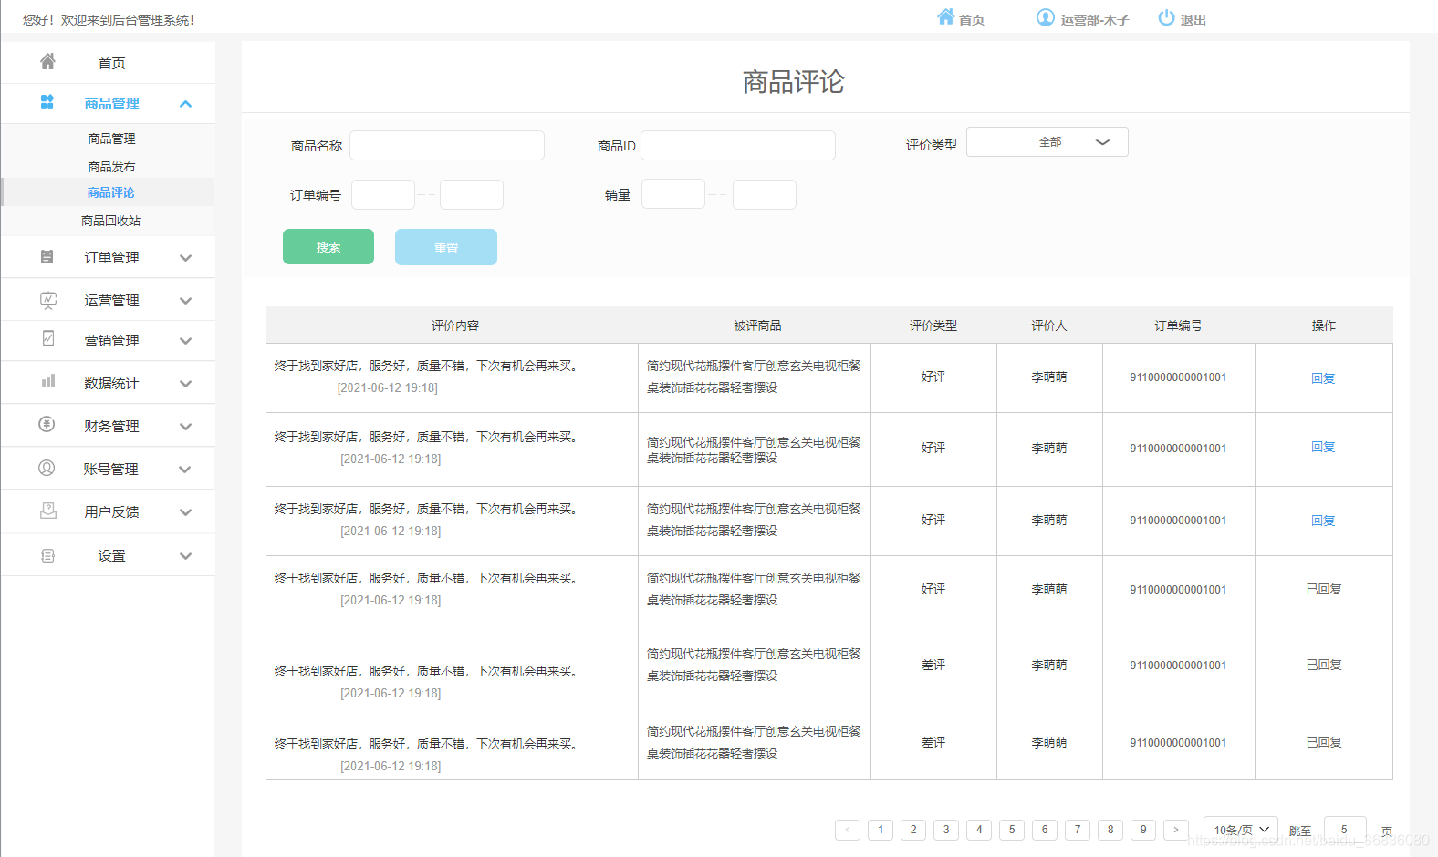Expand the 设置 chevron
This screenshot has height=857, width=1438.
pyautogui.click(x=186, y=556)
